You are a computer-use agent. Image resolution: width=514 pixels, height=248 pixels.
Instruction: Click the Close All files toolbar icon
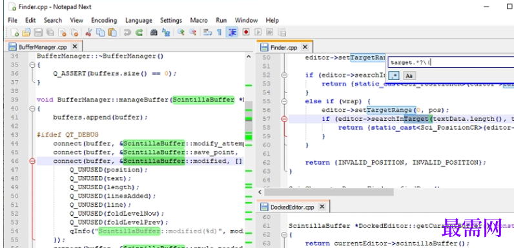coord(74,32)
